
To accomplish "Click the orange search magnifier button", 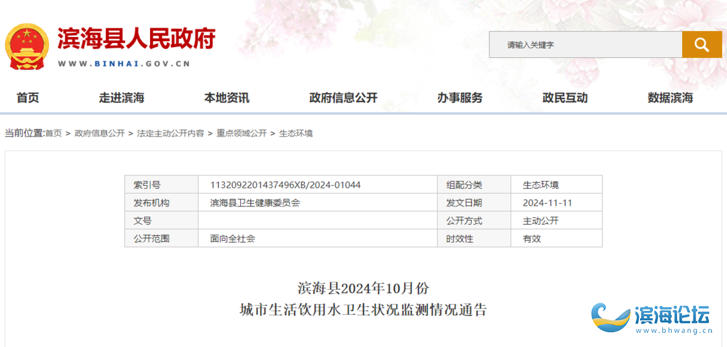I will [x=701, y=45].
